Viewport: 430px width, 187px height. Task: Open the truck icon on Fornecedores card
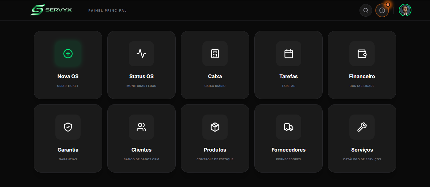point(289,127)
